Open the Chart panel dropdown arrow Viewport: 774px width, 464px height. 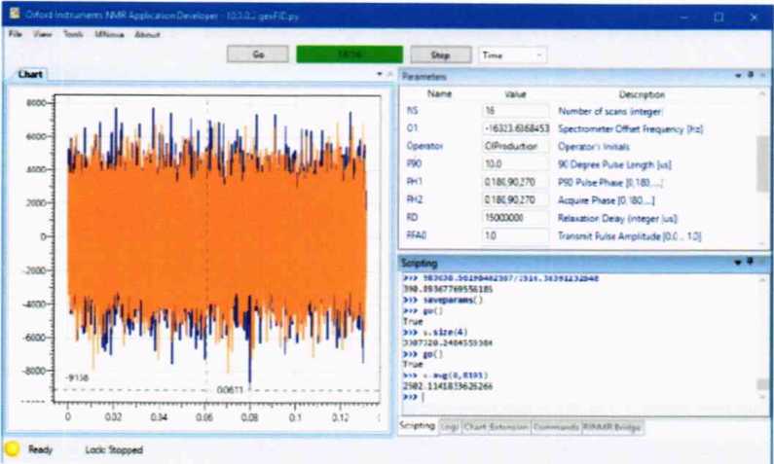(380, 74)
